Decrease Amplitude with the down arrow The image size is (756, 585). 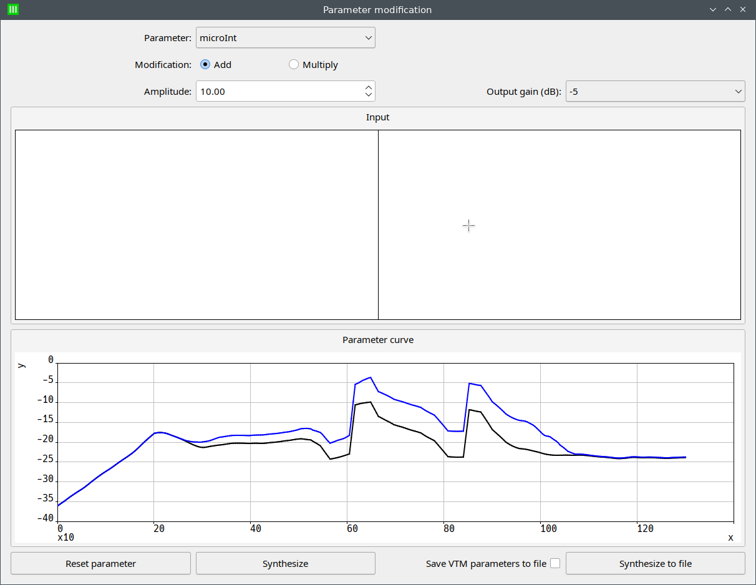point(369,96)
